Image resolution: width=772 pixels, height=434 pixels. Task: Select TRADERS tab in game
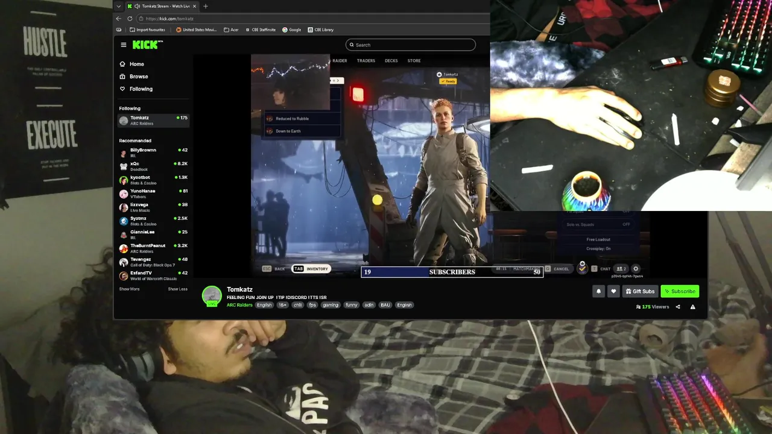coord(365,60)
